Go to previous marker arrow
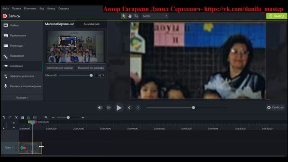Screen dimensions: 288x162 tap(129, 108)
